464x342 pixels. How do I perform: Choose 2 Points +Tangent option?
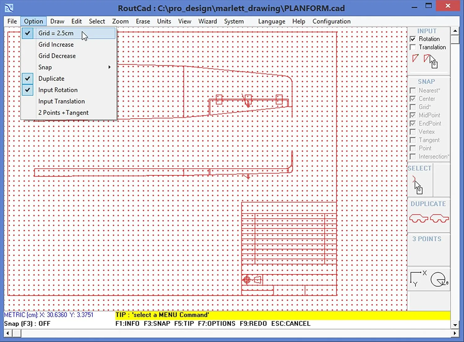63,112
